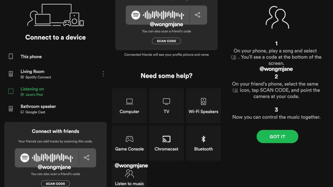Click the phone icon beside This phone
The image size is (333, 187).
[11, 57]
